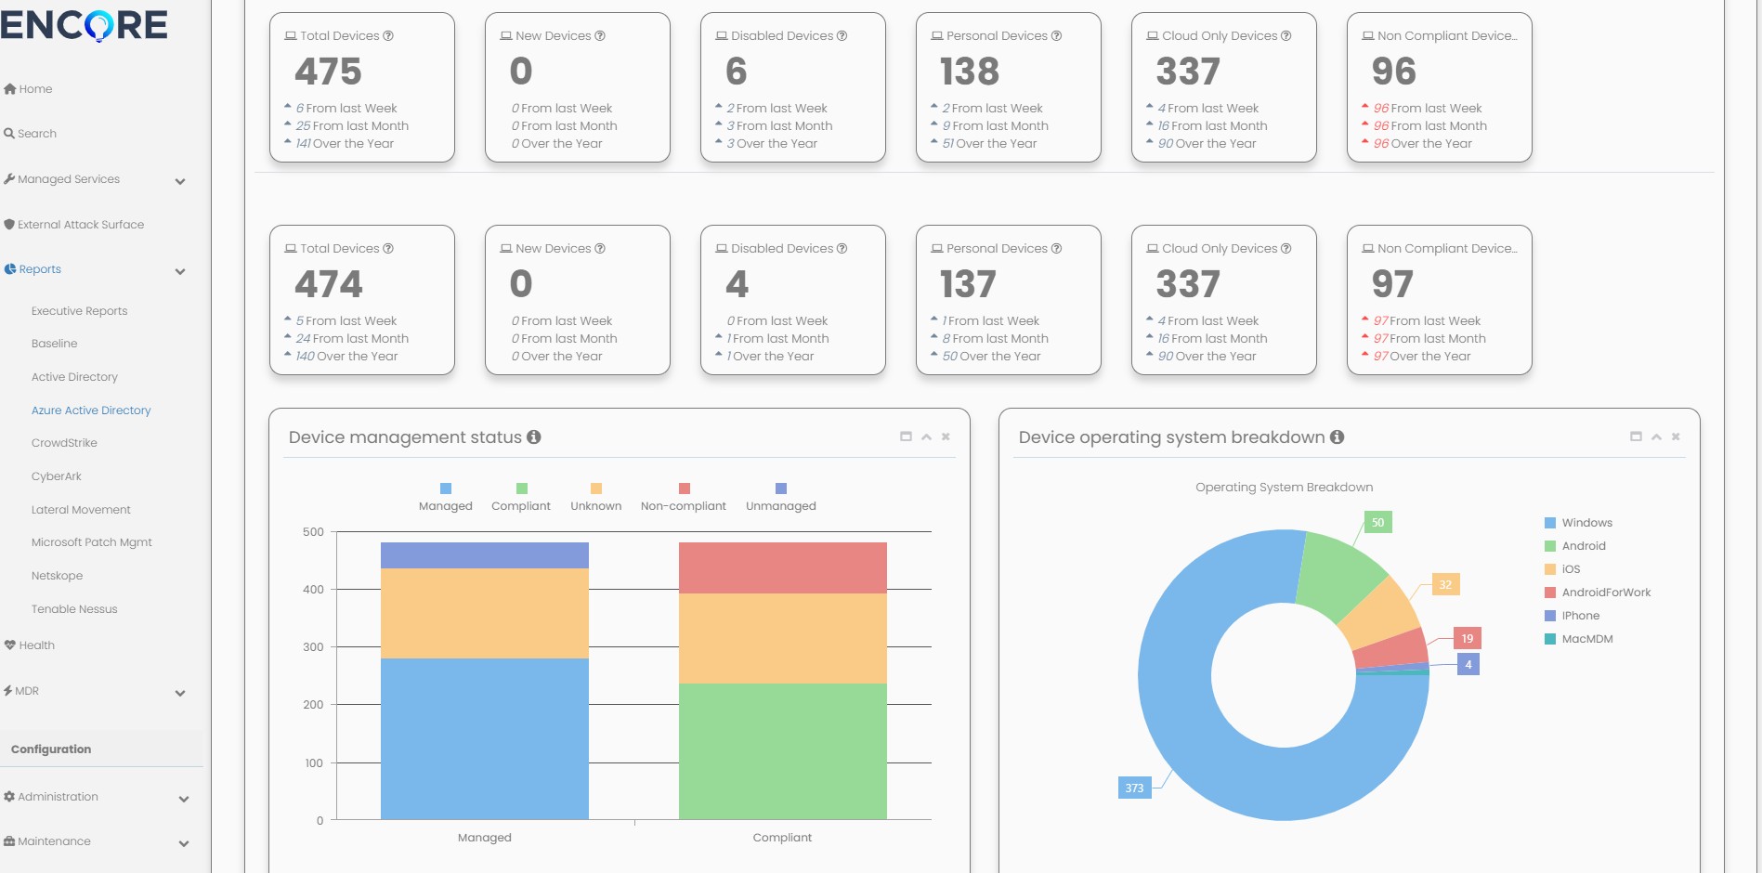This screenshot has width=1762, height=873.
Task: Open the CrowdStrike report link
Action: 64,443
